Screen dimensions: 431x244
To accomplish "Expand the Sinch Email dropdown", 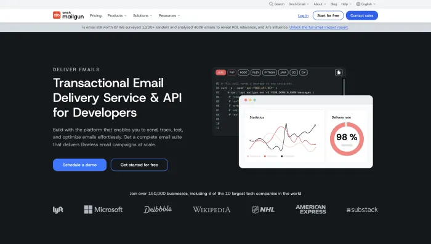I will tap(299, 4).
